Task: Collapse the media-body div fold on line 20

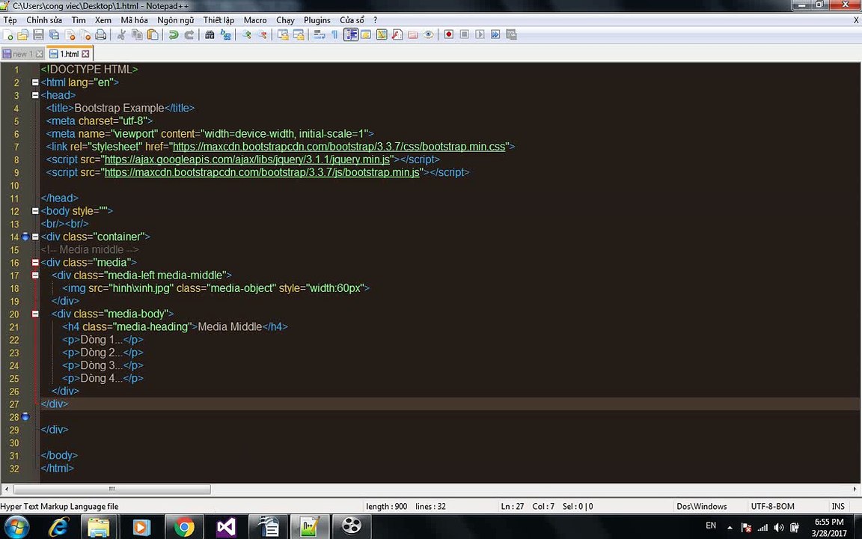Action: 35,314
